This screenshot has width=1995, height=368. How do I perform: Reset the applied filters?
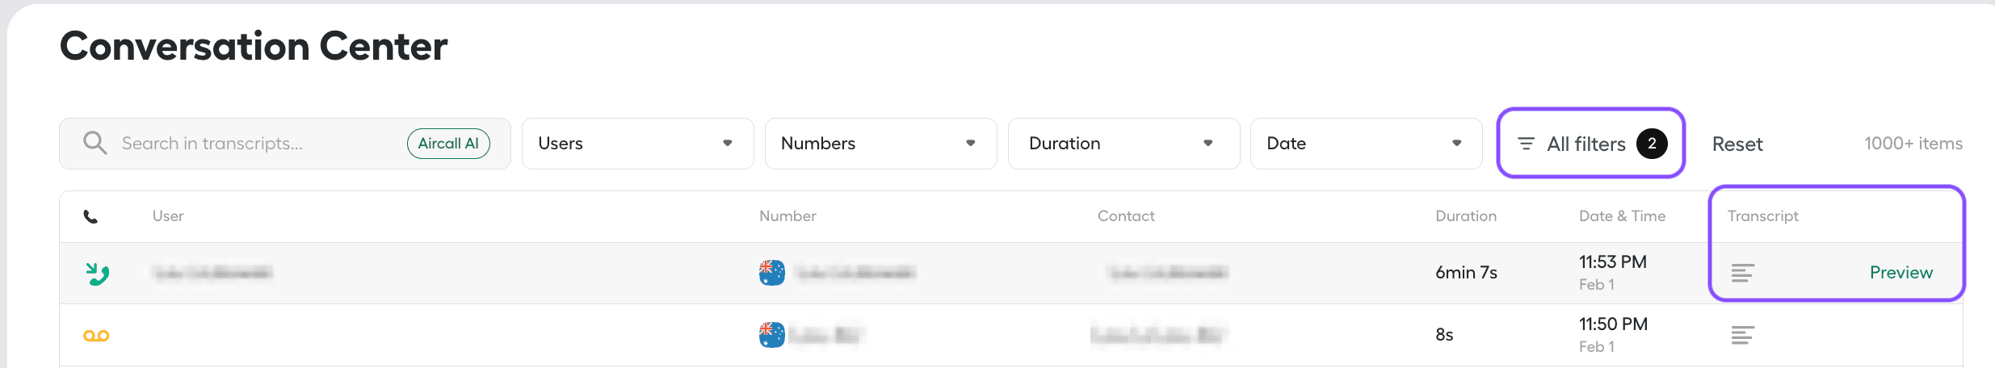1737,144
